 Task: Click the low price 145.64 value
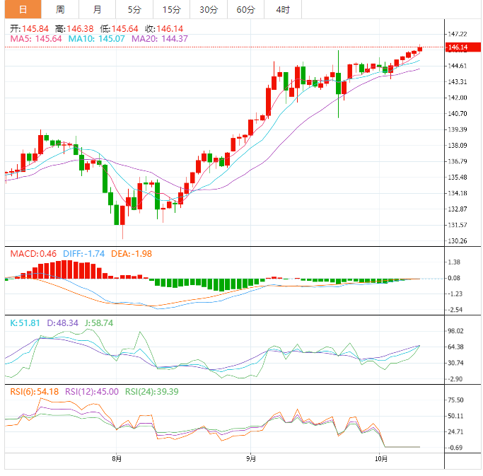pyautogui.click(x=124, y=29)
